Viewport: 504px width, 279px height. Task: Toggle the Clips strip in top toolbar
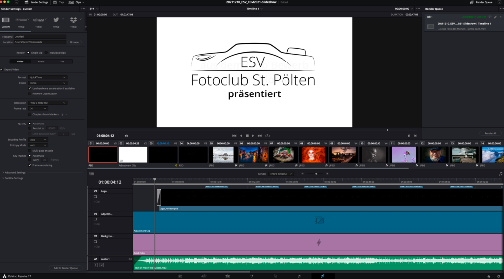click(76, 2)
